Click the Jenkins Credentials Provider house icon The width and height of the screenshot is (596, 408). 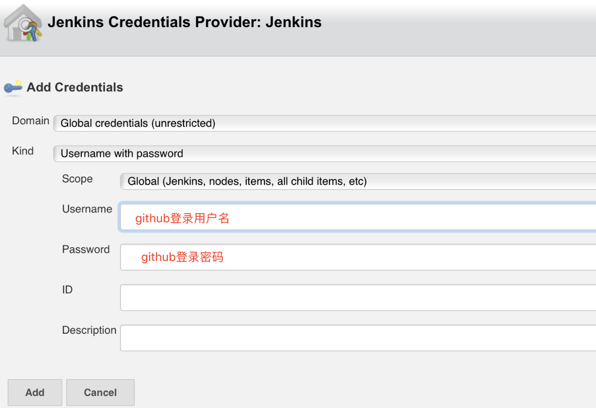[23, 23]
